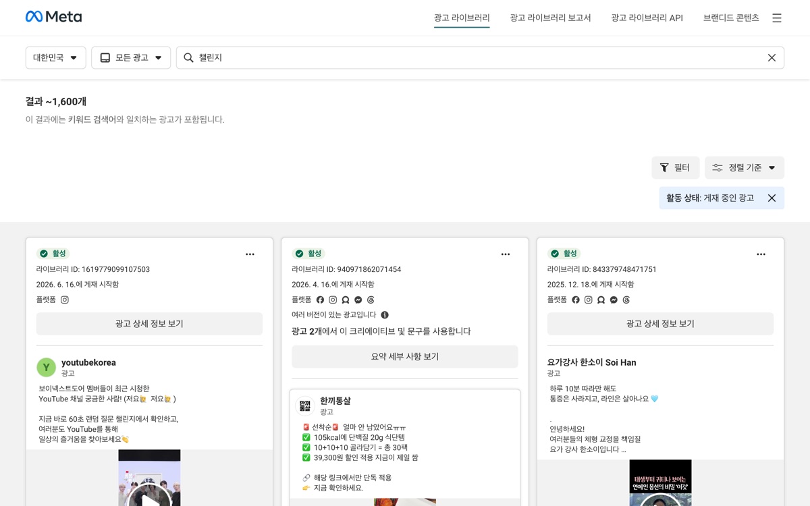This screenshot has width=810, height=506.
Task: Open more options for youtubekorea ad
Action: tap(250, 254)
